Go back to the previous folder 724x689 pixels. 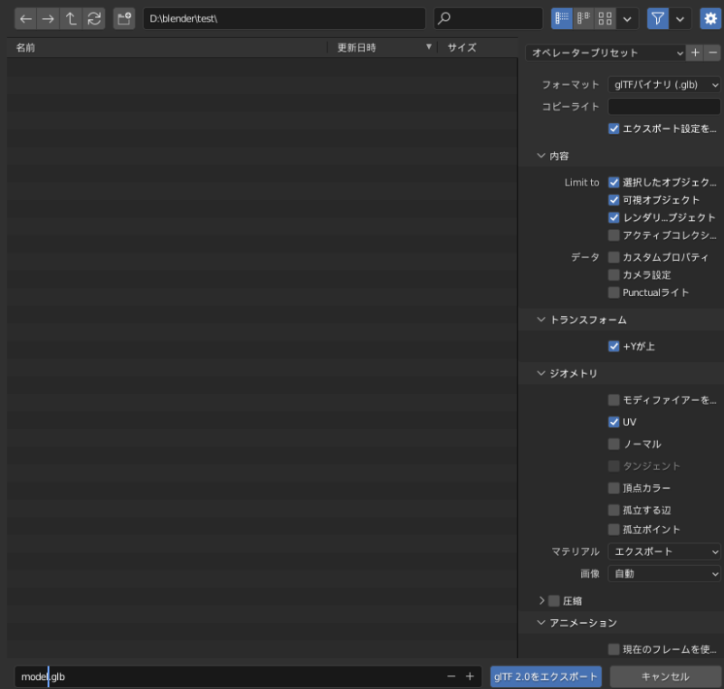(26, 19)
